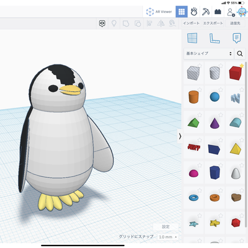Image resolution: width=248 pixels, height=248 pixels.
Task: Open the Sim Lab icon in top bar
Action: tap(194, 12)
